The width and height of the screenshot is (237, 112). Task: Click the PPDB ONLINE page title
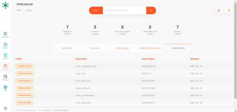(x=25, y=4)
